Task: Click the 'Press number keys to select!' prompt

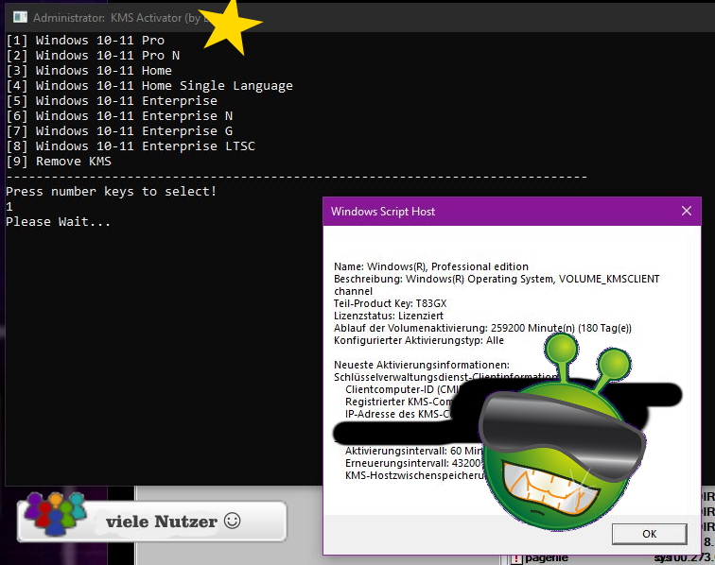Action: coord(112,192)
